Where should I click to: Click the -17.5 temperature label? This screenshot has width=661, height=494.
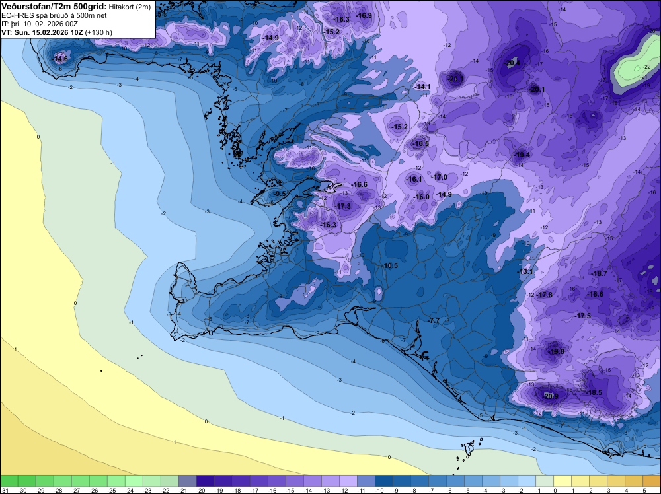click(x=582, y=316)
